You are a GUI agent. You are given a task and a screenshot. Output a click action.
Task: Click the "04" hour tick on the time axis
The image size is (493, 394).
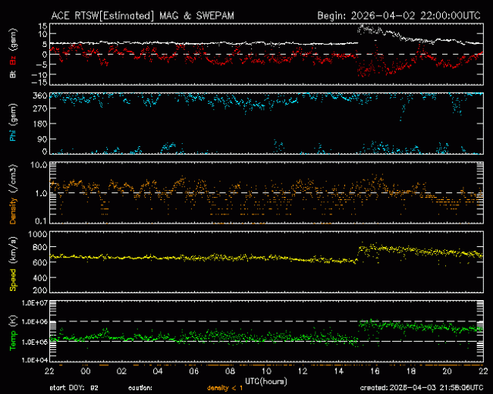pyautogui.click(x=158, y=371)
